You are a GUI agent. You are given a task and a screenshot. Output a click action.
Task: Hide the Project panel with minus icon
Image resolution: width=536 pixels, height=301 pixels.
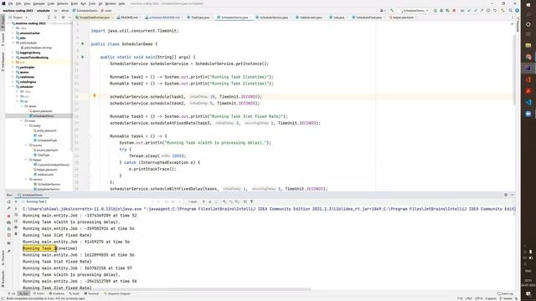[x=69, y=17]
